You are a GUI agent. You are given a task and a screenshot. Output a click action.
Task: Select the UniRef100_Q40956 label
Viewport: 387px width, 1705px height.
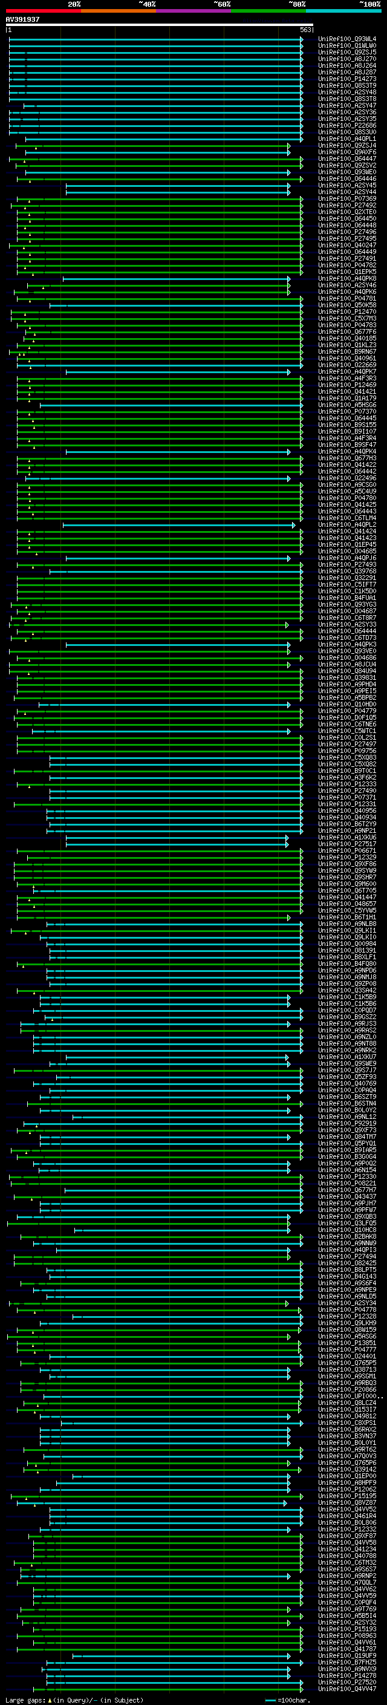[346, 811]
